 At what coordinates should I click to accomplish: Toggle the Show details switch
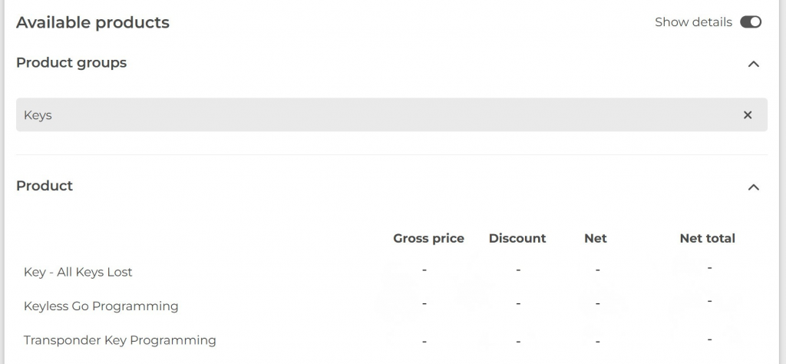pyautogui.click(x=750, y=22)
